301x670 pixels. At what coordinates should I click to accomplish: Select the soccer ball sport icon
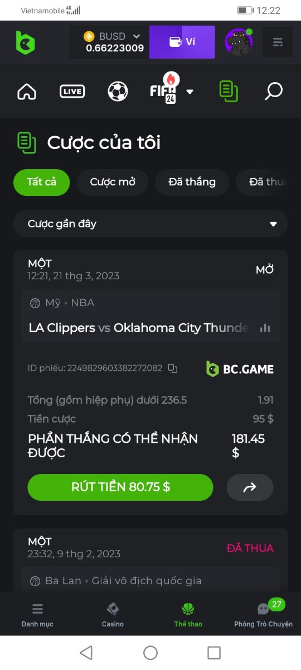point(118,91)
